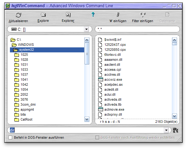Select the 3com_dmi folder

pyautogui.click(x=28, y=105)
